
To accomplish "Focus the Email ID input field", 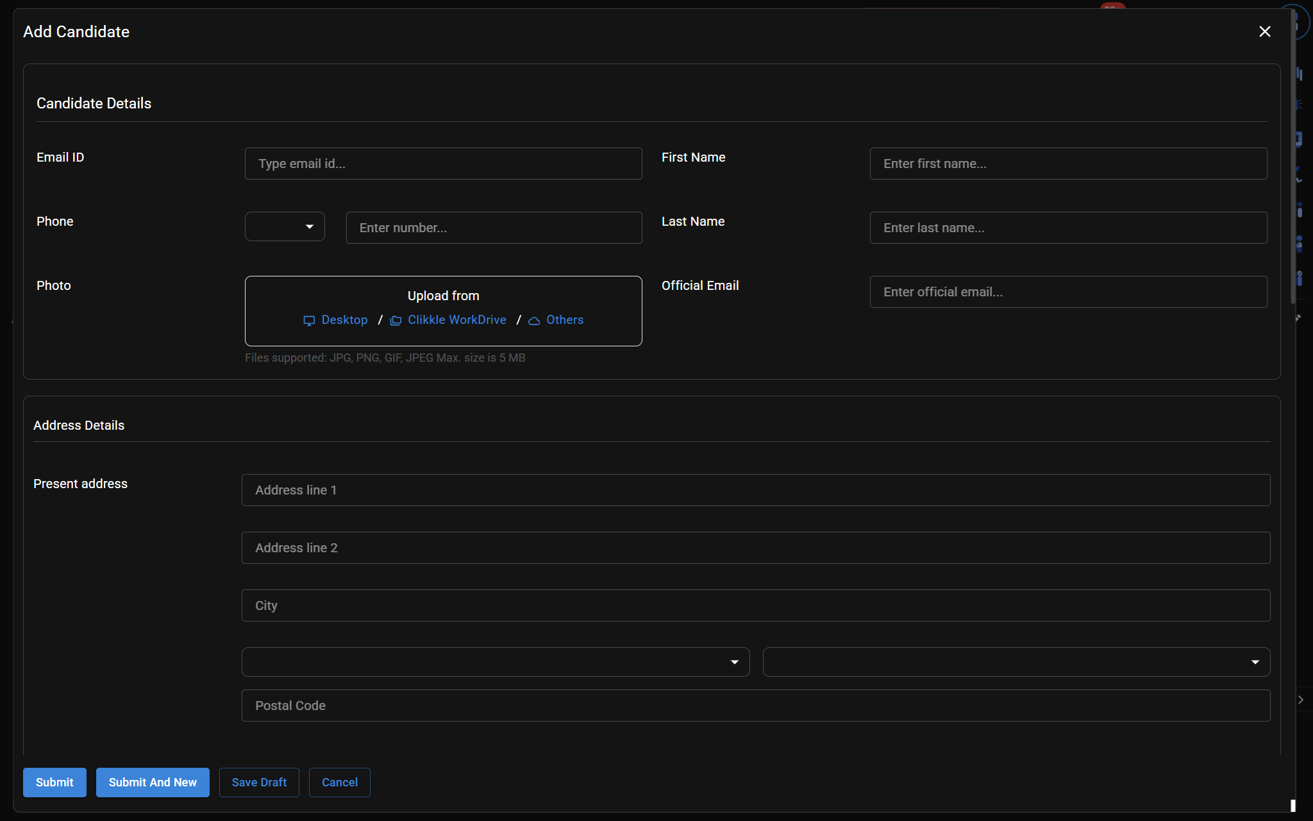I will click(443, 164).
